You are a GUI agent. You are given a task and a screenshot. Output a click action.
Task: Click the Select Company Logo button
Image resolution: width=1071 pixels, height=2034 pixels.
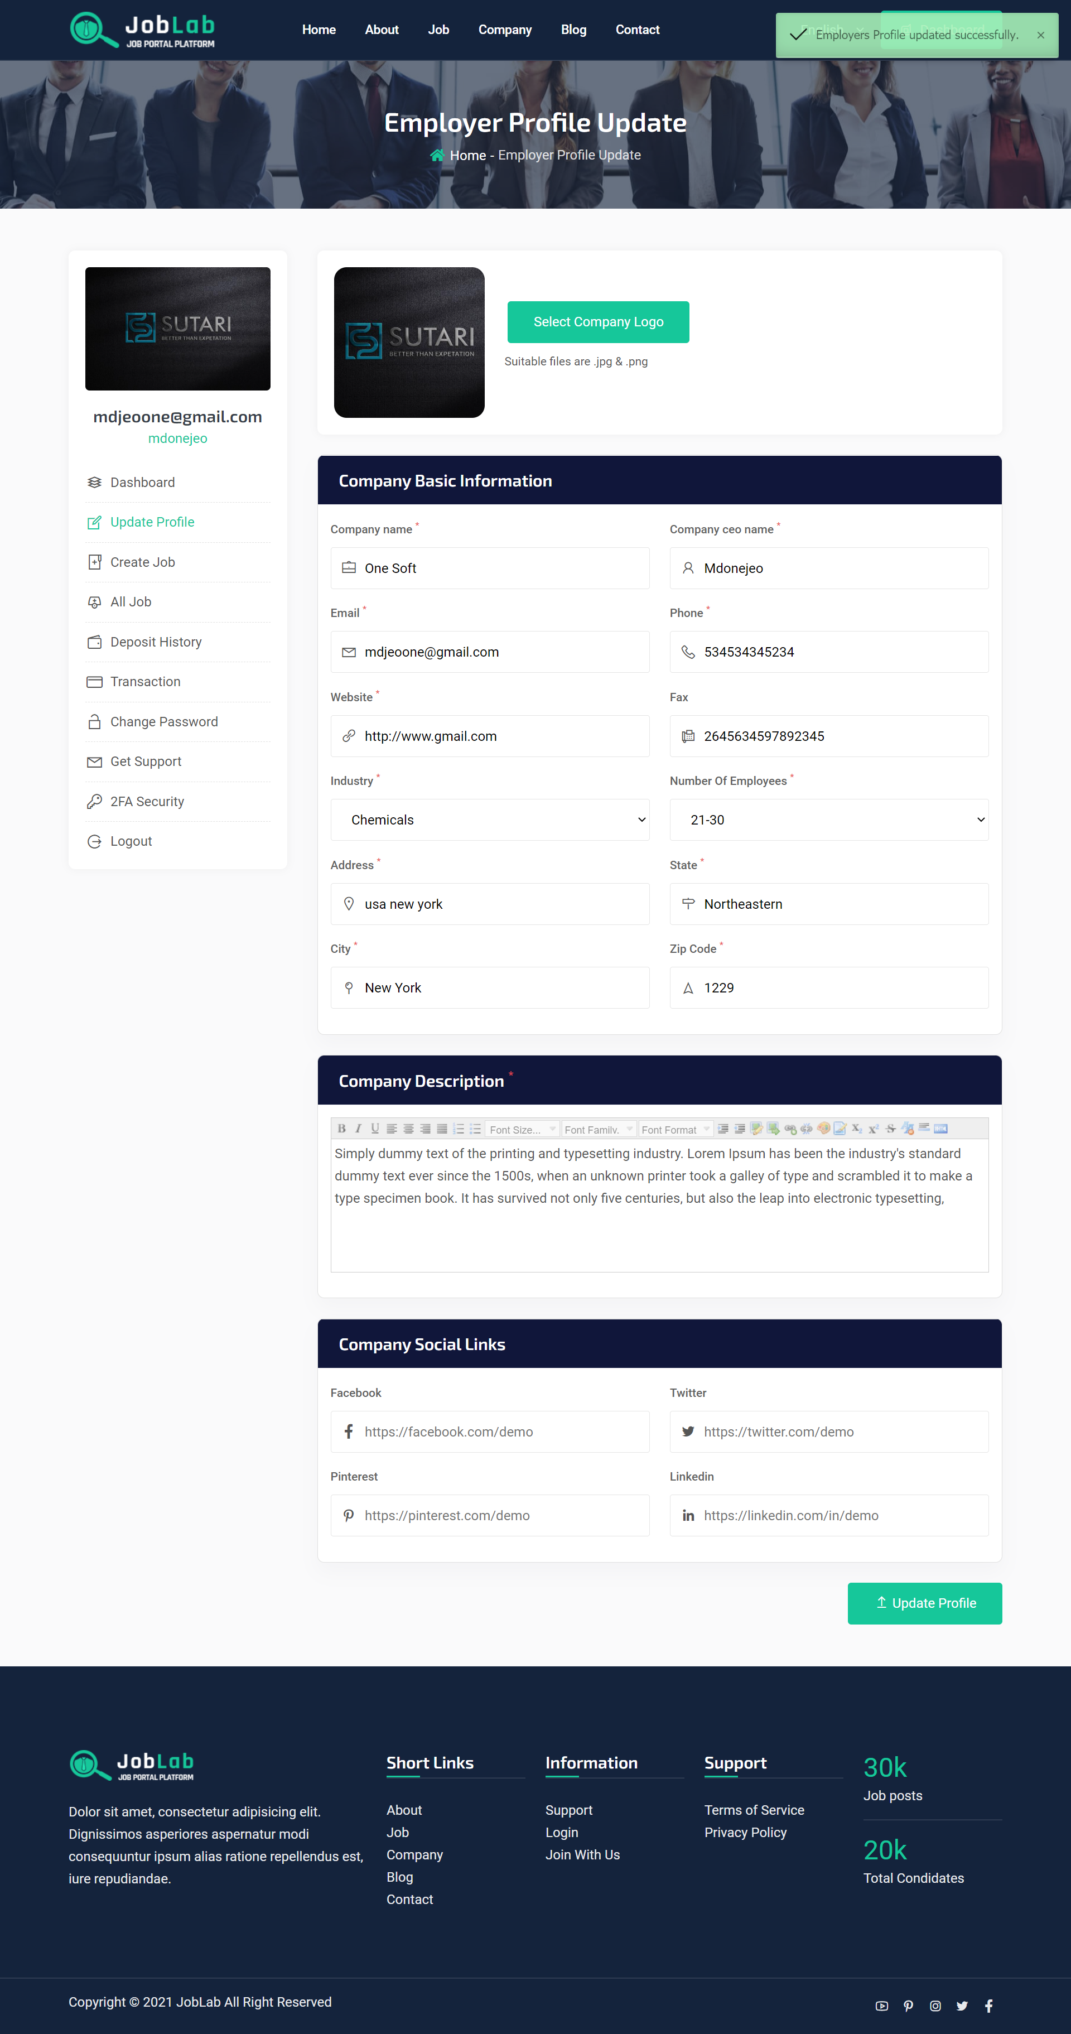click(597, 321)
